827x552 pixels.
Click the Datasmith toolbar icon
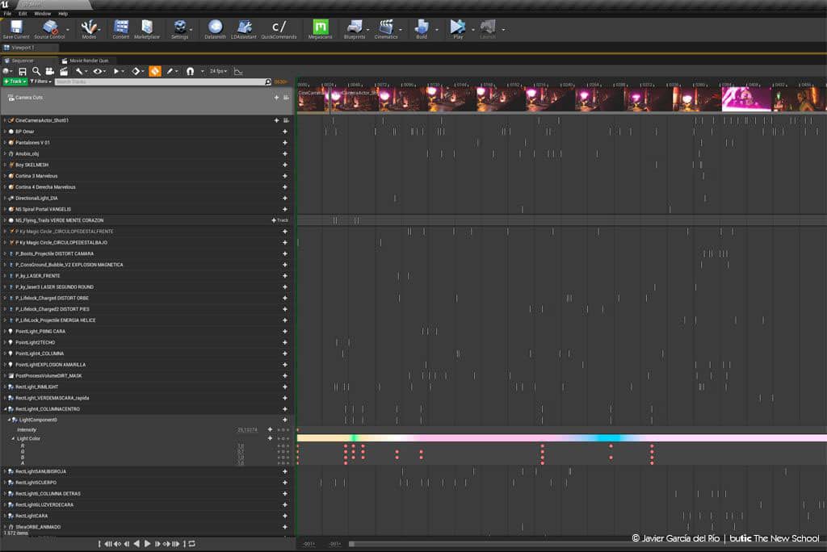[x=215, y=28]
